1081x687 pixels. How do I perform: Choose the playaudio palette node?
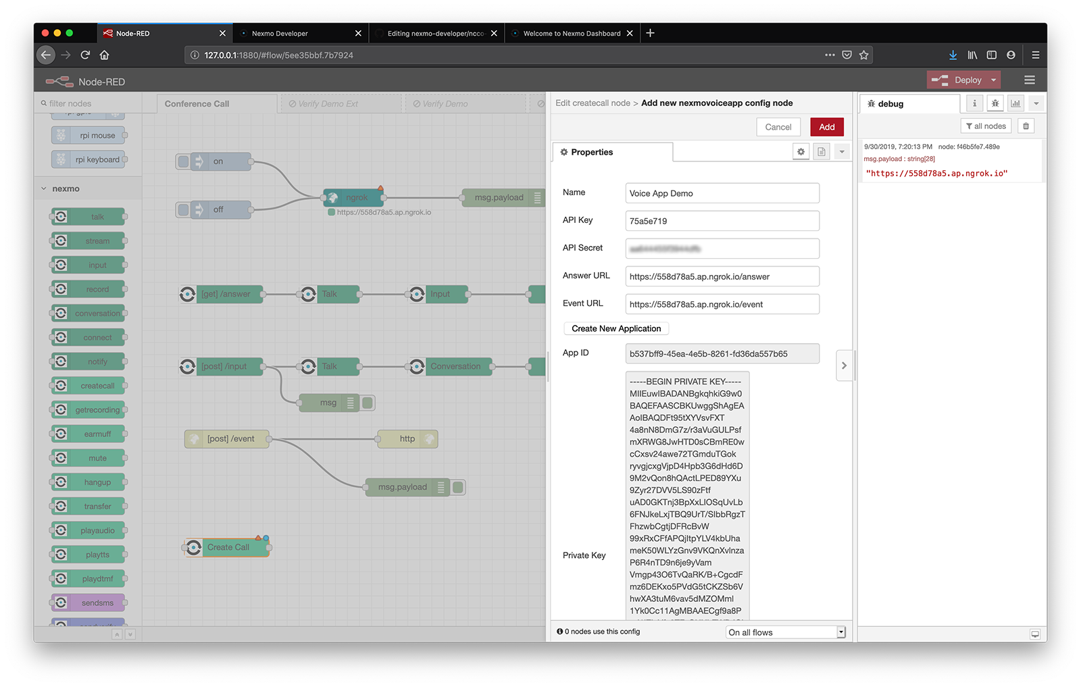[88, 530]
